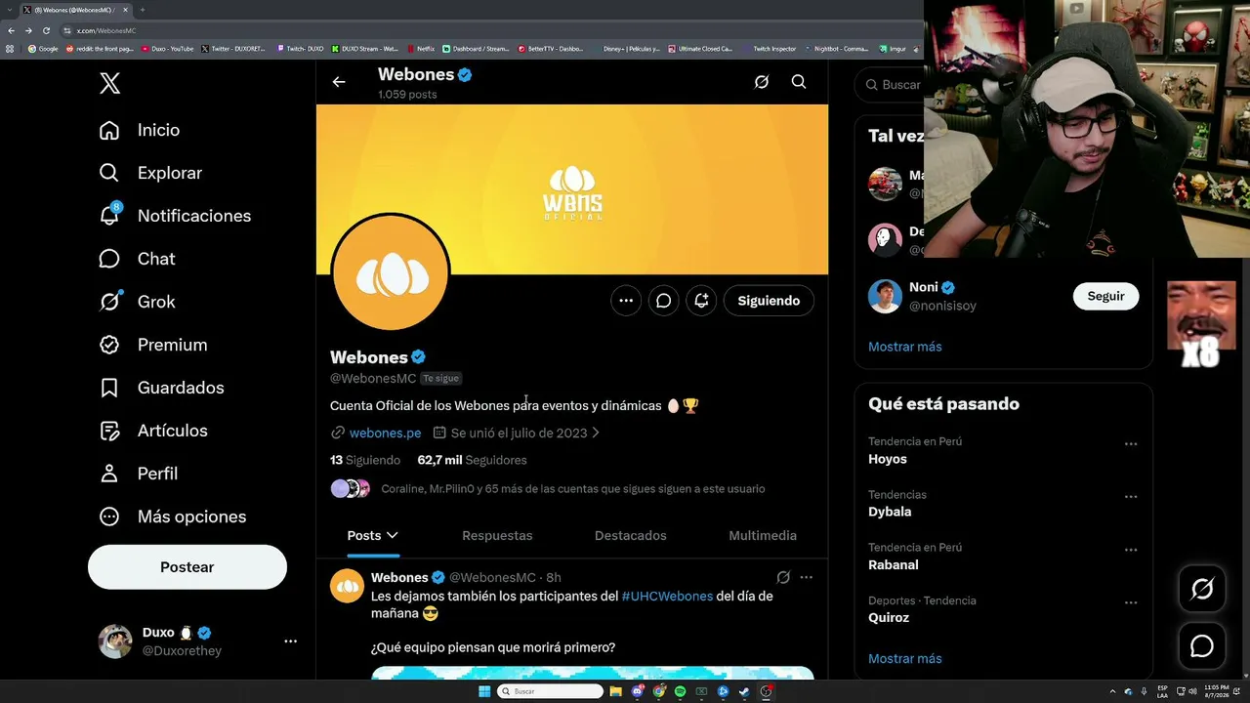Click the Webones avatar on the post
The image size is (1250, 703).
tap(347, 586)
